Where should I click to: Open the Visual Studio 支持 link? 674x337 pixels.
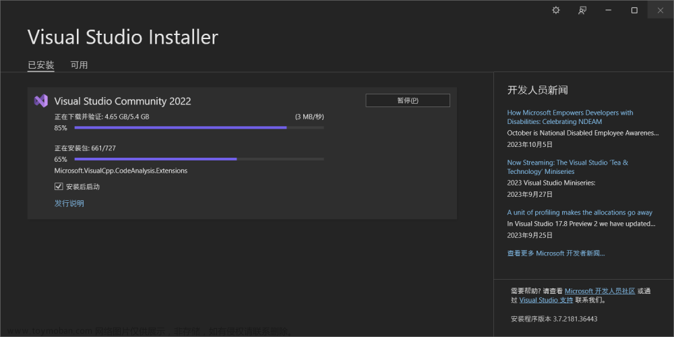click(546, 300)
